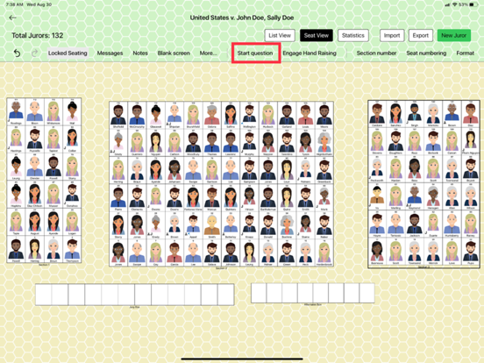The image size is (484, 363).
Task: Select juror Murphy's seat
Action: click(249, 143)
